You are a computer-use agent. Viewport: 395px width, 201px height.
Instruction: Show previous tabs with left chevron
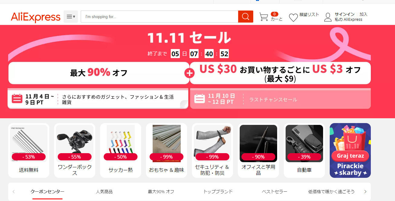[14, 192]
